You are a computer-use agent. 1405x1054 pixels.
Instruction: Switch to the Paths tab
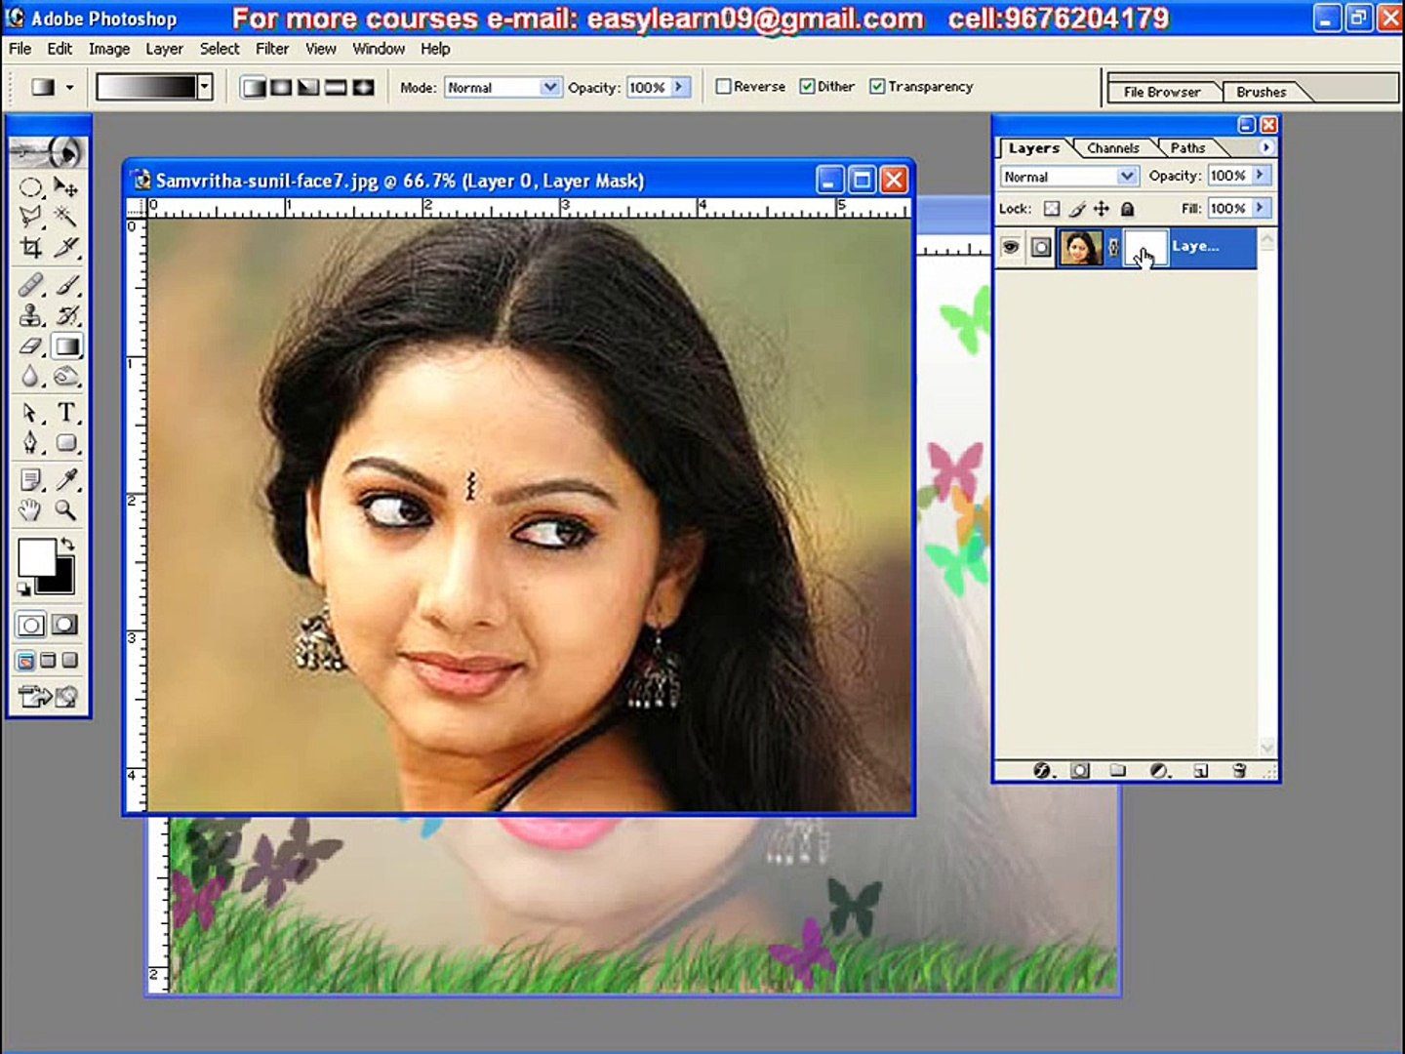1187,148
